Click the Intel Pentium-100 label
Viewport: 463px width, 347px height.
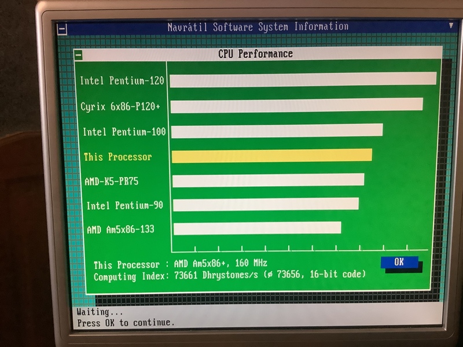coord(124,132)
